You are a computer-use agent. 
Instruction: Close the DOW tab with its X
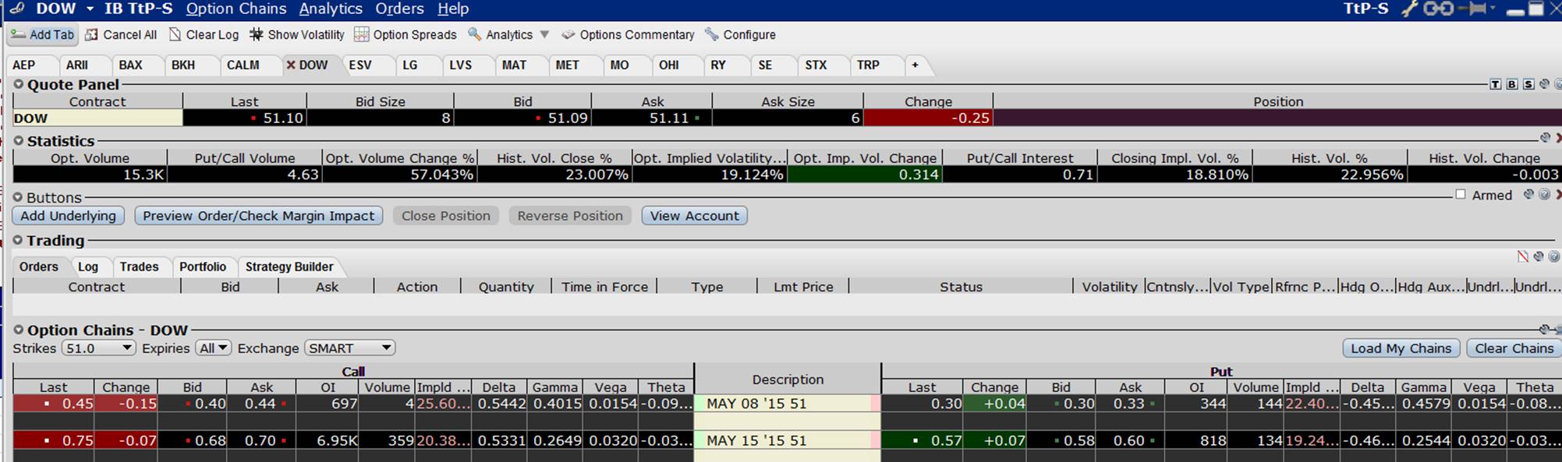click(291, 65)
